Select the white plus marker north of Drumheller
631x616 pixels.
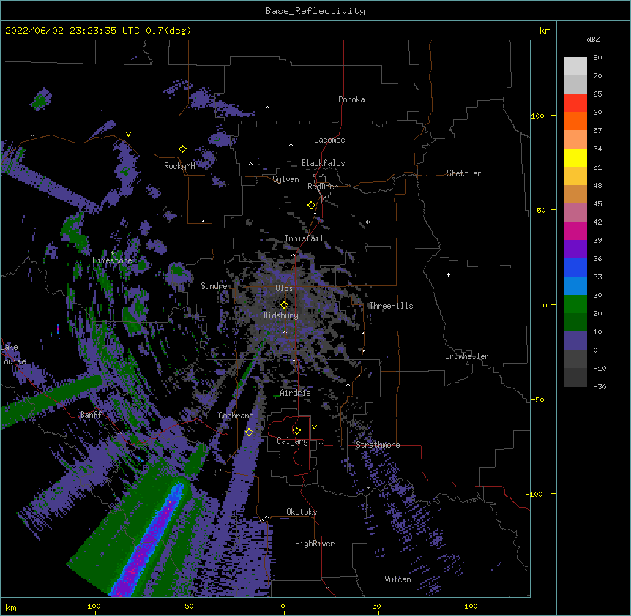pos(448,274)
